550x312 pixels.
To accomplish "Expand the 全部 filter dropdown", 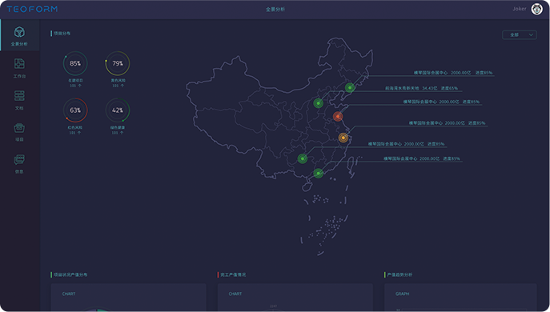I will pyautogui.click(x=519, y=34).
